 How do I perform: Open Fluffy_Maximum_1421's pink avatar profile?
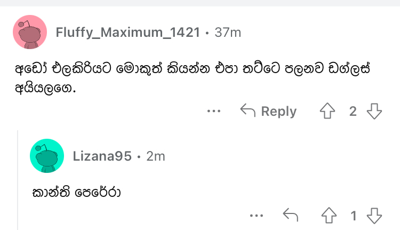click(30, 32)
